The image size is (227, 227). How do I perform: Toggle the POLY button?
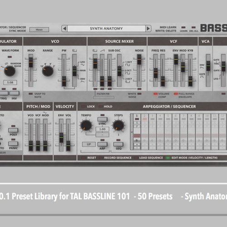click(13, 130)
